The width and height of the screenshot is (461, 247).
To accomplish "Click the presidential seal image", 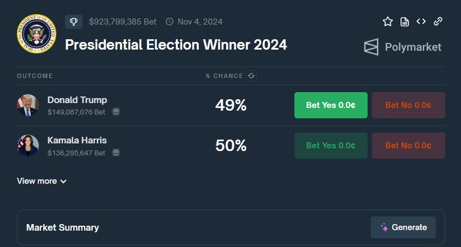I will click(37, 34).
